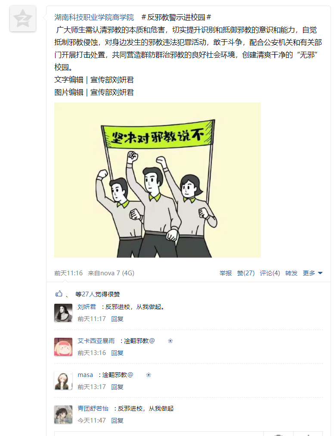The height and width of the screenshot is (436, 334).
Task: Expand the 更多 dropdown menu
Action: [312, 273]
